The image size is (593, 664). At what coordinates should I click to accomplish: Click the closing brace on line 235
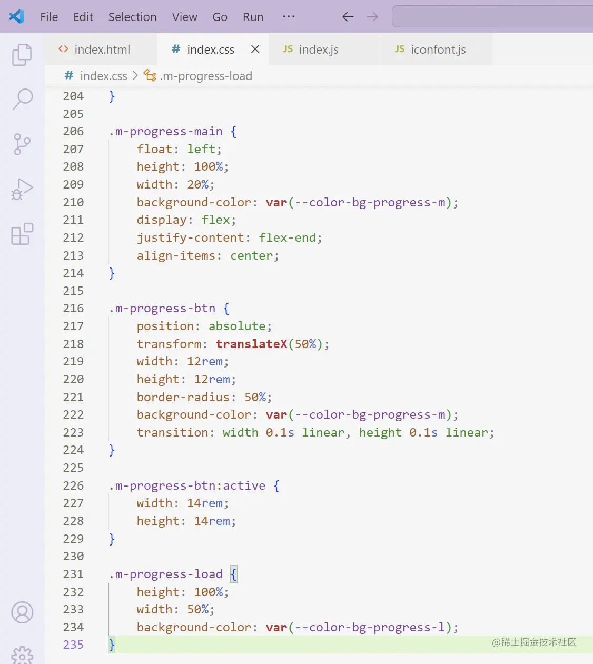click(112, 645)
